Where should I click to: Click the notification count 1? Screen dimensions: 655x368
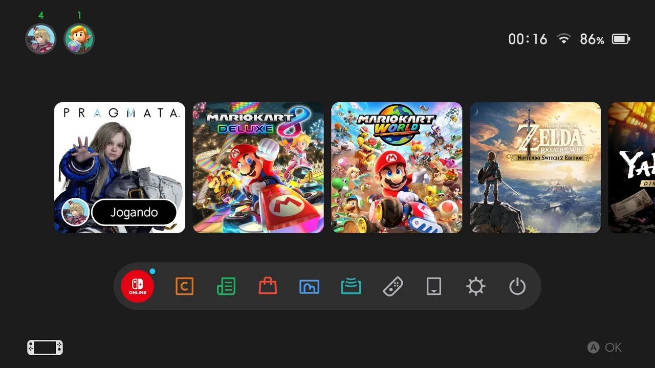(79, 15)
